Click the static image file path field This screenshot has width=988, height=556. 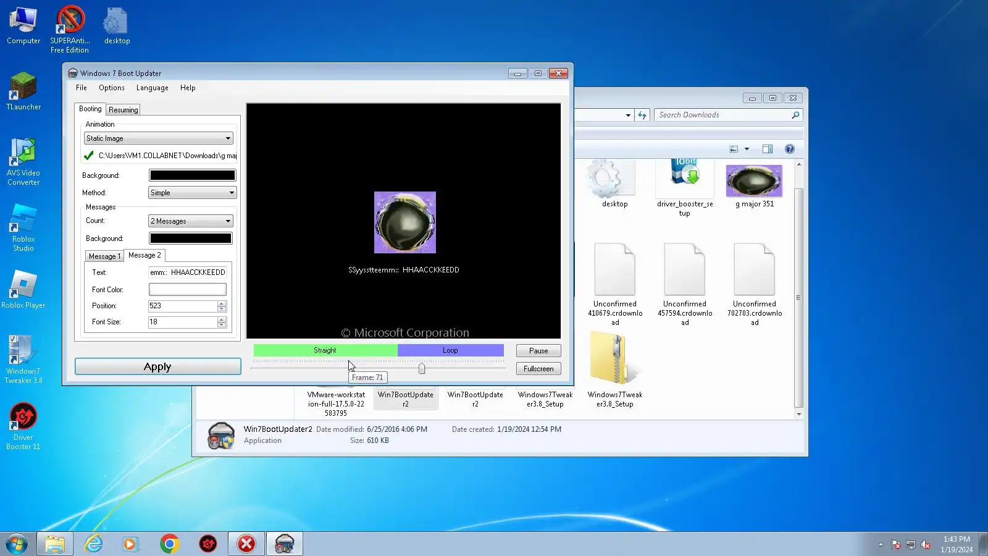pyautogui.click(x=167, y=156)
